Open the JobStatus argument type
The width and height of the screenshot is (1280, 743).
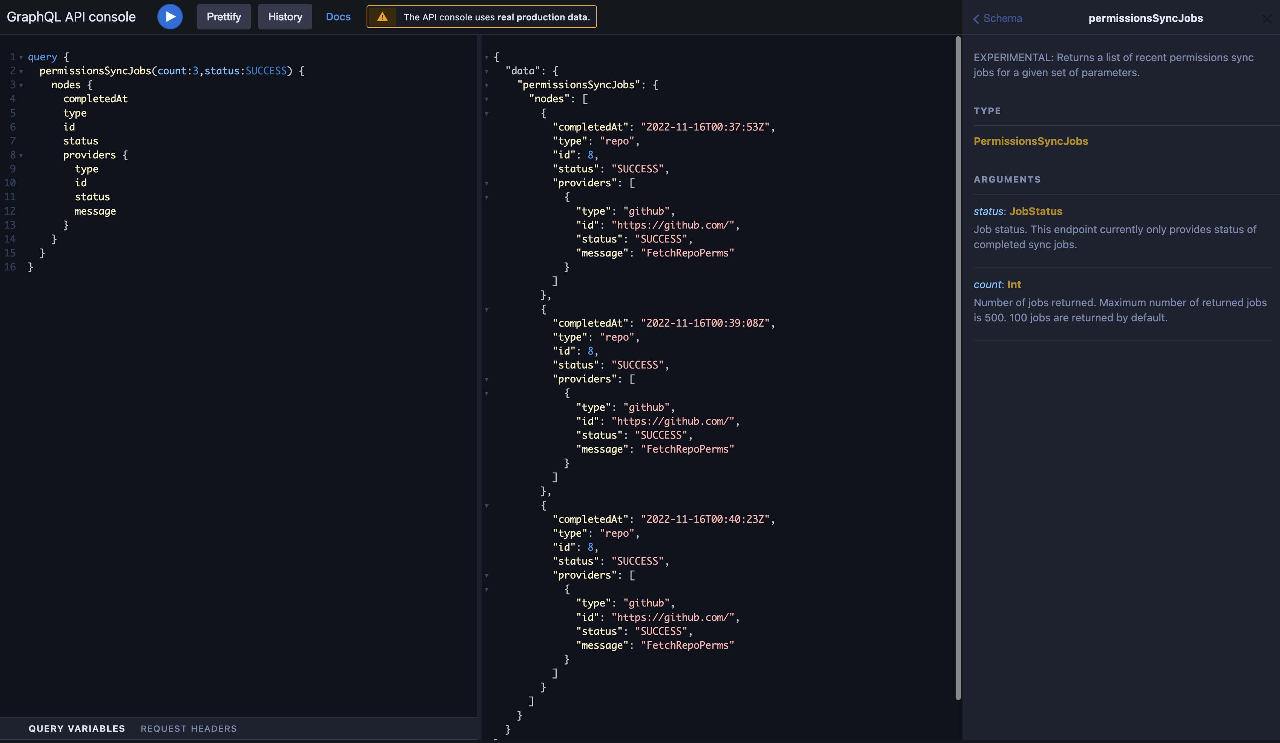point(1035,211)
